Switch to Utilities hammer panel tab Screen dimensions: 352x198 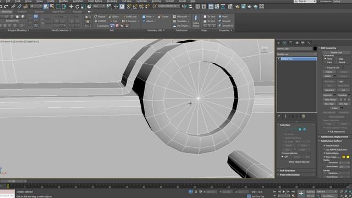309,43
